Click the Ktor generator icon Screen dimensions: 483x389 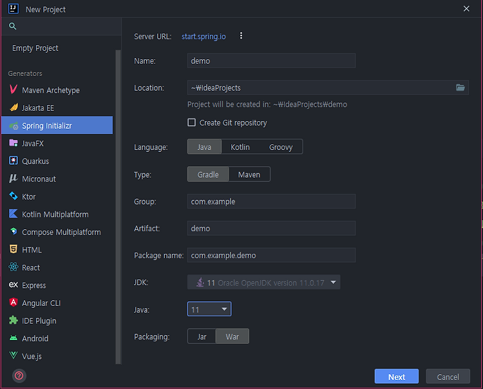pos(14,196)
